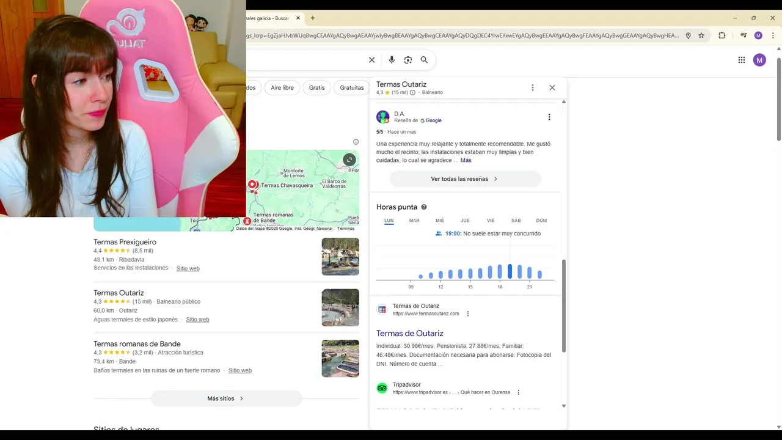Open the Google apps grid
This screenshot has height=440, width=782.
click(742, 60)
